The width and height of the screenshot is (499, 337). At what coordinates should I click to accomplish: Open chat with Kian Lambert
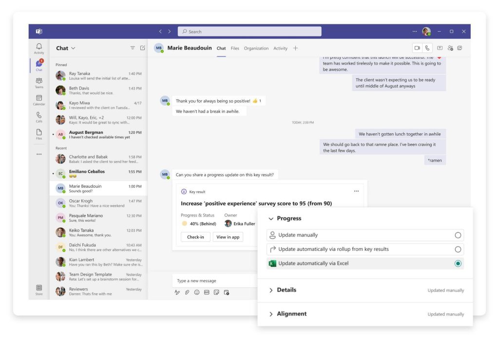coord(98,262)
